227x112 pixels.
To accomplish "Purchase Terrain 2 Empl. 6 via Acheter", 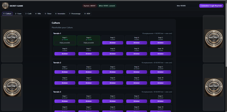I will tap(65, 83).
